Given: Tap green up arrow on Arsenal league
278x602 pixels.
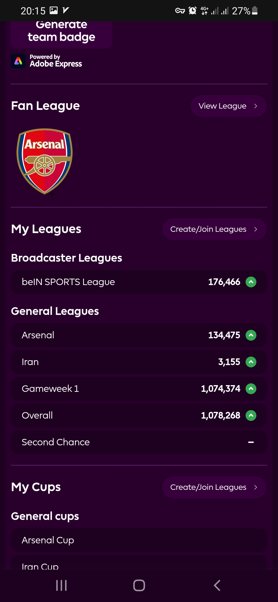Looking at the screenshot, I should point(251,335).
